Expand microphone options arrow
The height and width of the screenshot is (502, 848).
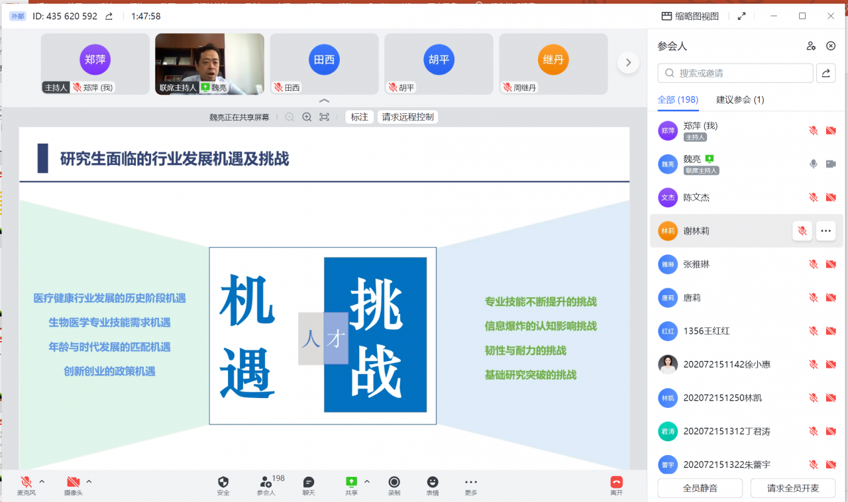click(42, 481)
